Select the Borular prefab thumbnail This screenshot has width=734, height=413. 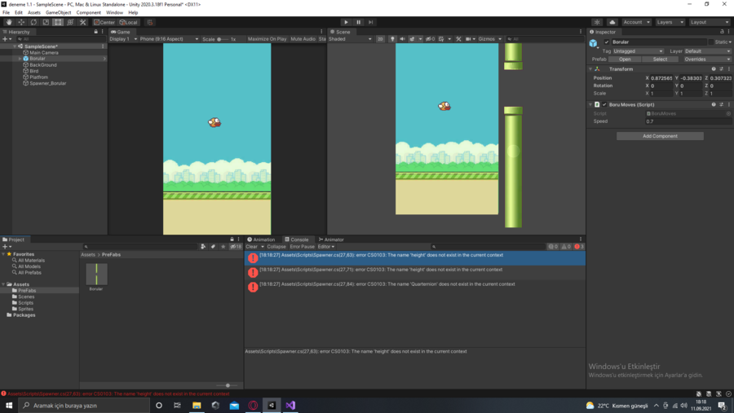point(96,274)
